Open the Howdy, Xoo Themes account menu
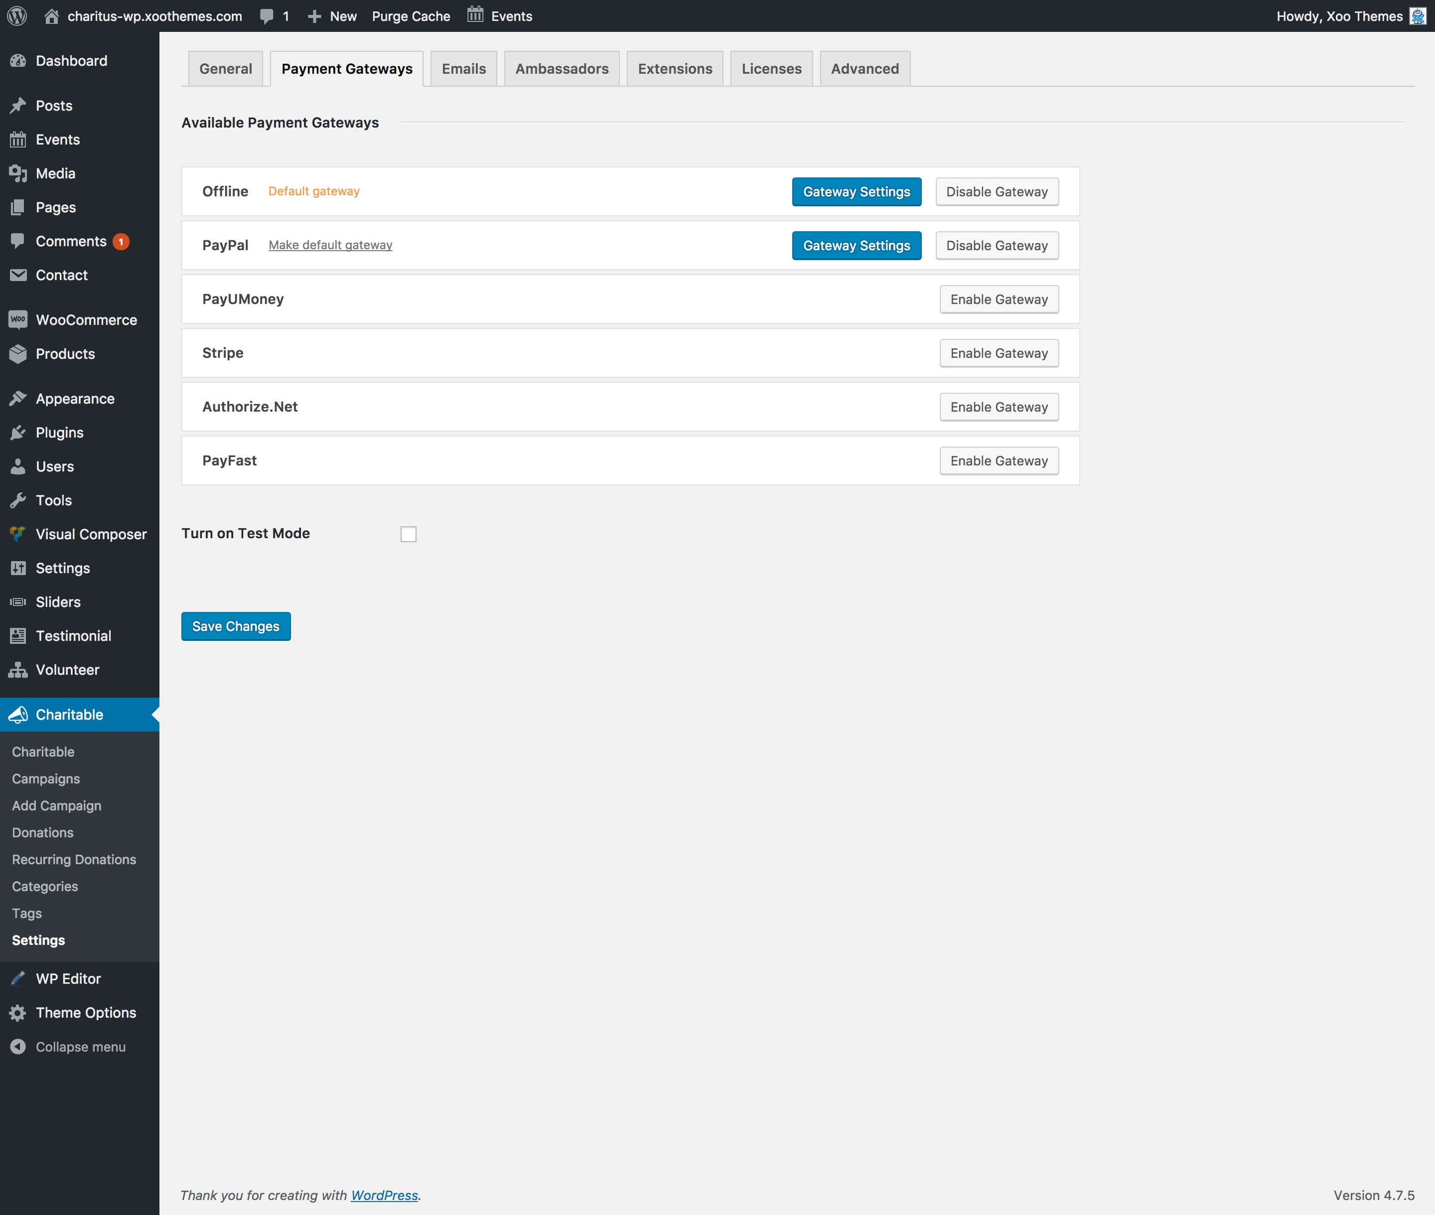 click(x=1339, y=16)
